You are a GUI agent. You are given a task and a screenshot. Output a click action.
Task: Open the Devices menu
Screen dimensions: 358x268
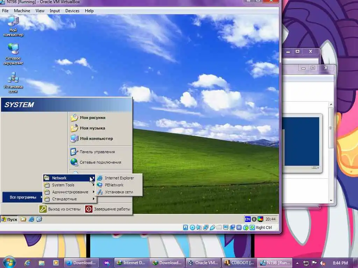72,11
